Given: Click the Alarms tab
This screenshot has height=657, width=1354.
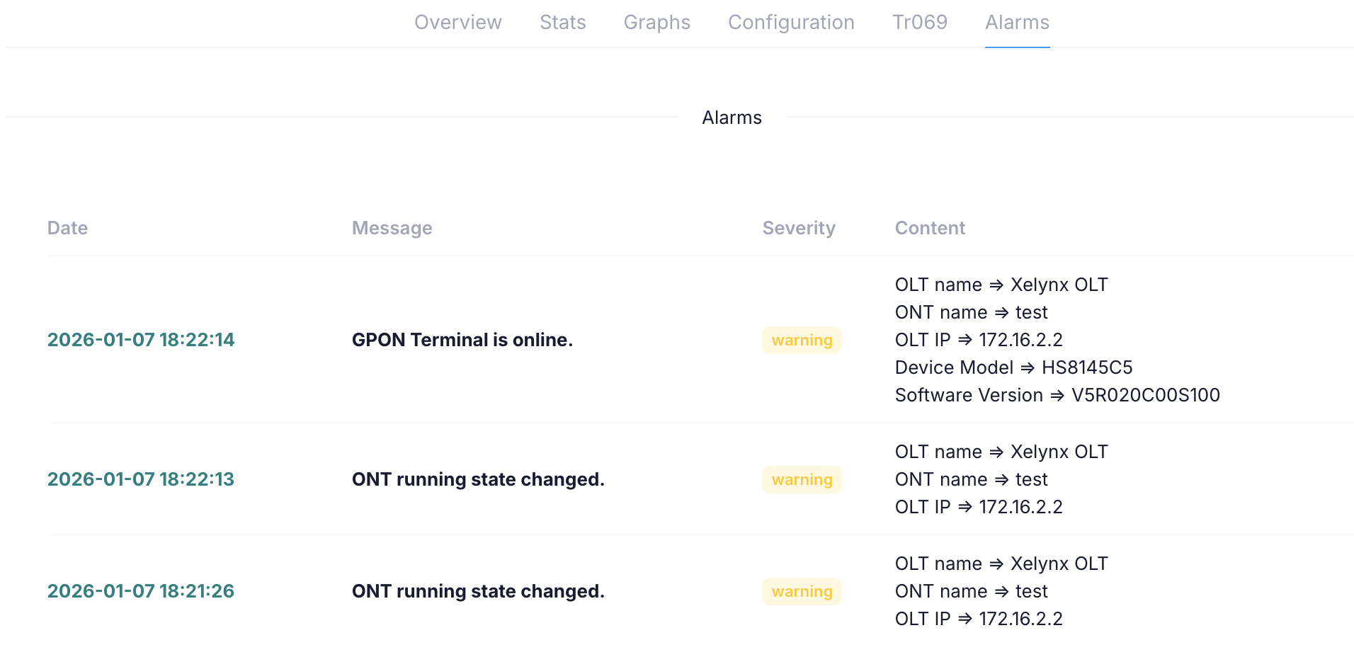Looking at the screenshot, I should click(x=1017, y=23).
